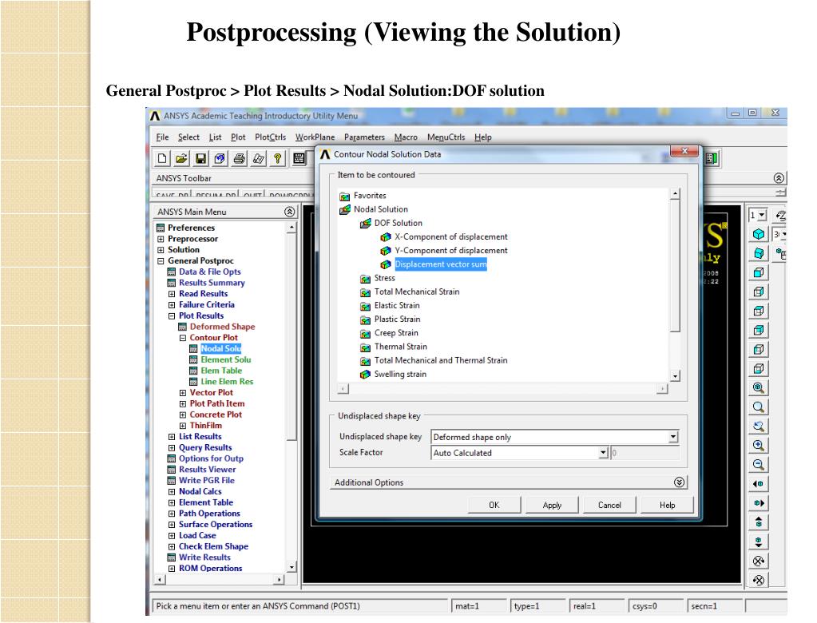Click Element Solu in main menu
817x623 pixels.
pos(225,359)
